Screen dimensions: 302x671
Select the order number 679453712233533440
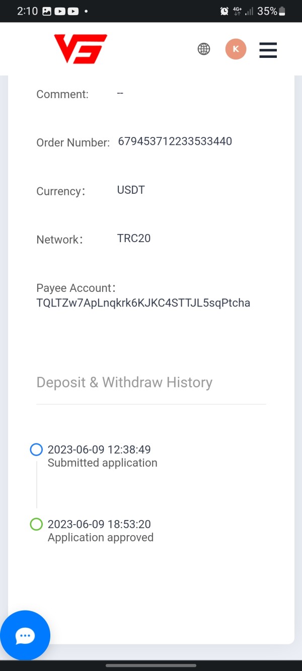click(175, 141)
